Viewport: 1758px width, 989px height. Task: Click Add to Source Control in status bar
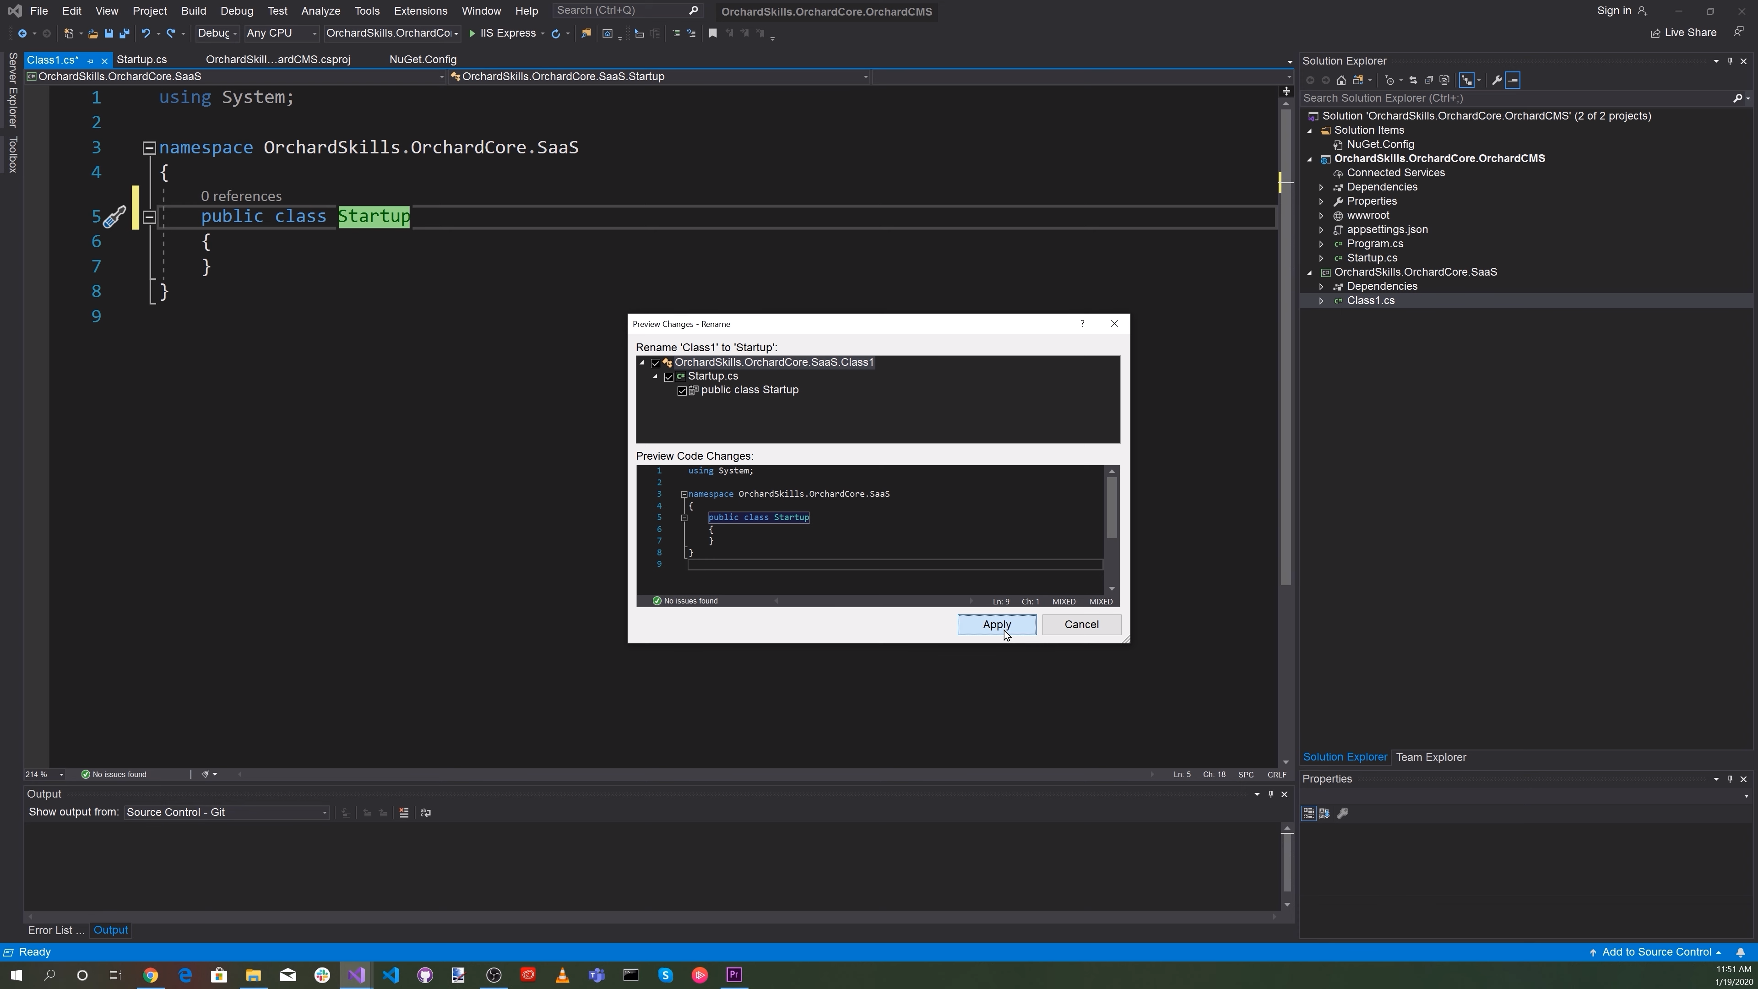pyautogui.click(x=1656, y=953)
